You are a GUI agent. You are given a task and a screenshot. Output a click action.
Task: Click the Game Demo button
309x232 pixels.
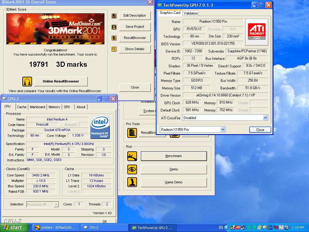click(x=174, y=182)
